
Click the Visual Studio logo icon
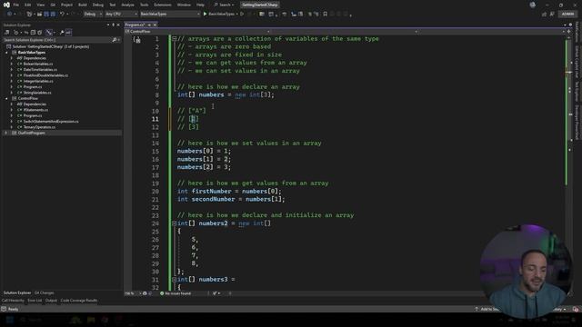(x=6, y=5)
